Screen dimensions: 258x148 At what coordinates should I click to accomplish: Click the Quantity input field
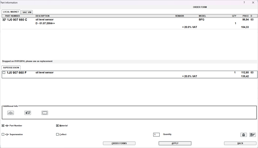156,135
